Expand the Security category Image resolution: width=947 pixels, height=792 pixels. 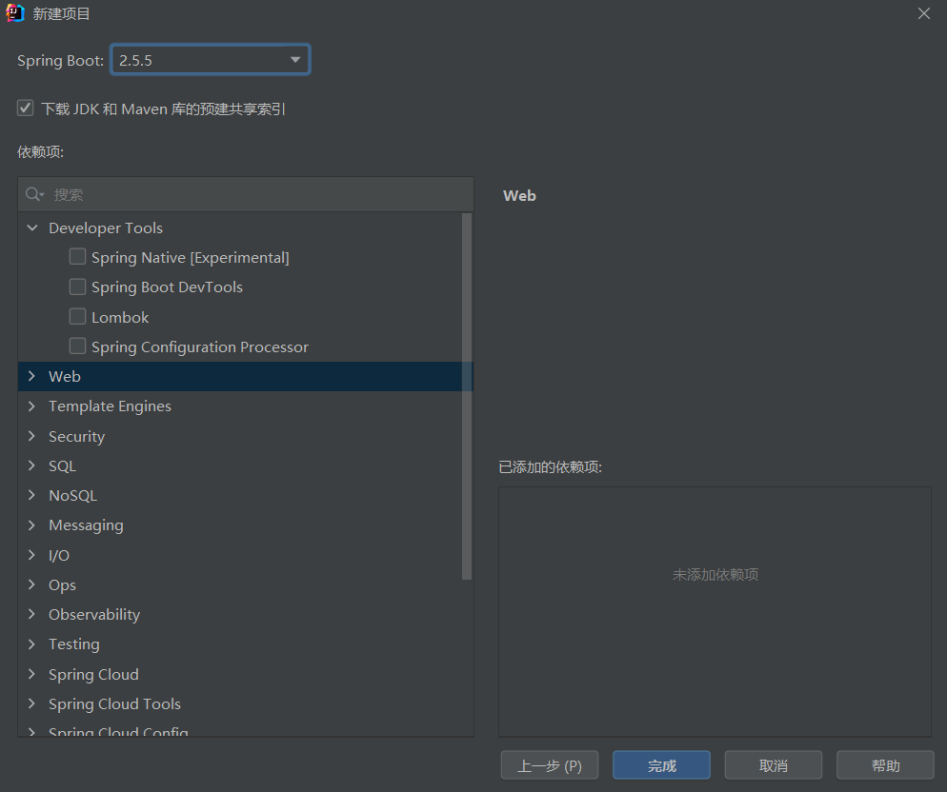tap(32, 436)
